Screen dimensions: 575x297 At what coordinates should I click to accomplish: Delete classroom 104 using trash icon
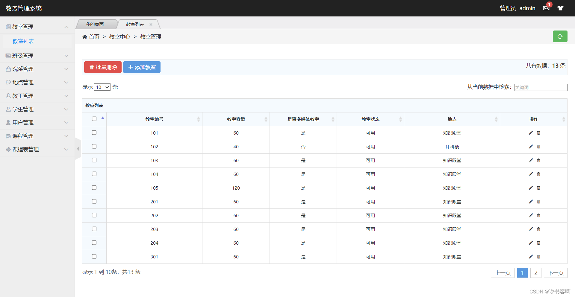coord(538,174)
